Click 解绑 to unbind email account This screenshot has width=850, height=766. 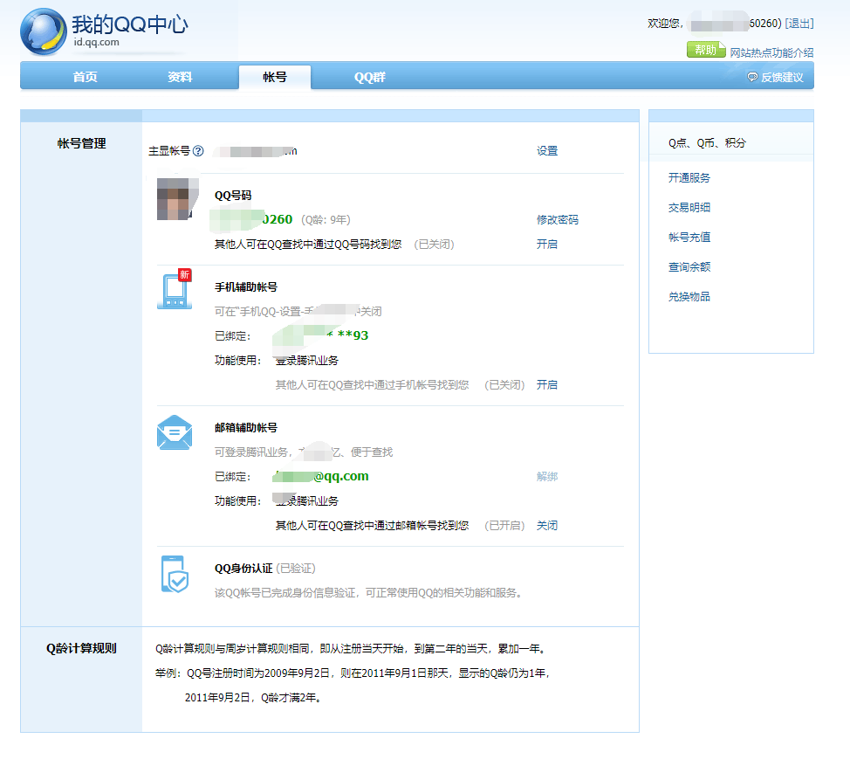point(546,477)
